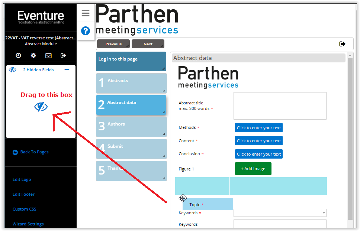Open the settings gear icon in sidebar

33,55
